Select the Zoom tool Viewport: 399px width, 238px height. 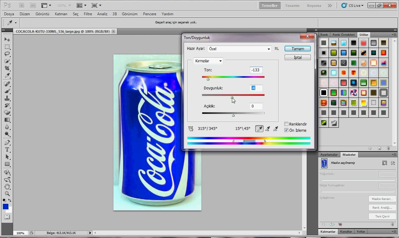[x=7, y=194]
